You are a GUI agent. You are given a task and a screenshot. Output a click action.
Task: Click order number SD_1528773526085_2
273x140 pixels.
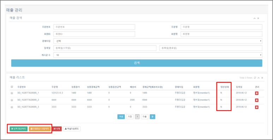tap(28, 100)
